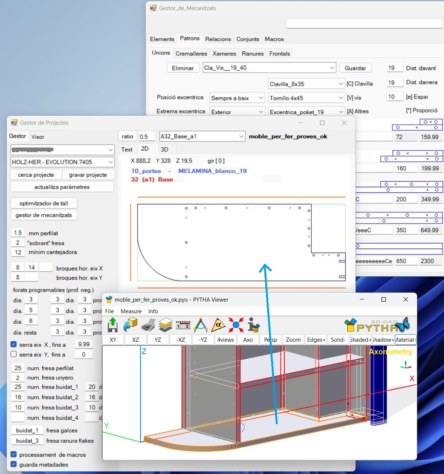444x474 pixels.
Task: Click the info icon in PYTHA toolbar
Action: click(x=254, y=325)
